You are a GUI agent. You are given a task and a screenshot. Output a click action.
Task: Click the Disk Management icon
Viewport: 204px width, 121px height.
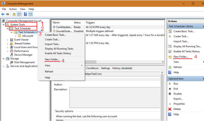pos(11,62)
